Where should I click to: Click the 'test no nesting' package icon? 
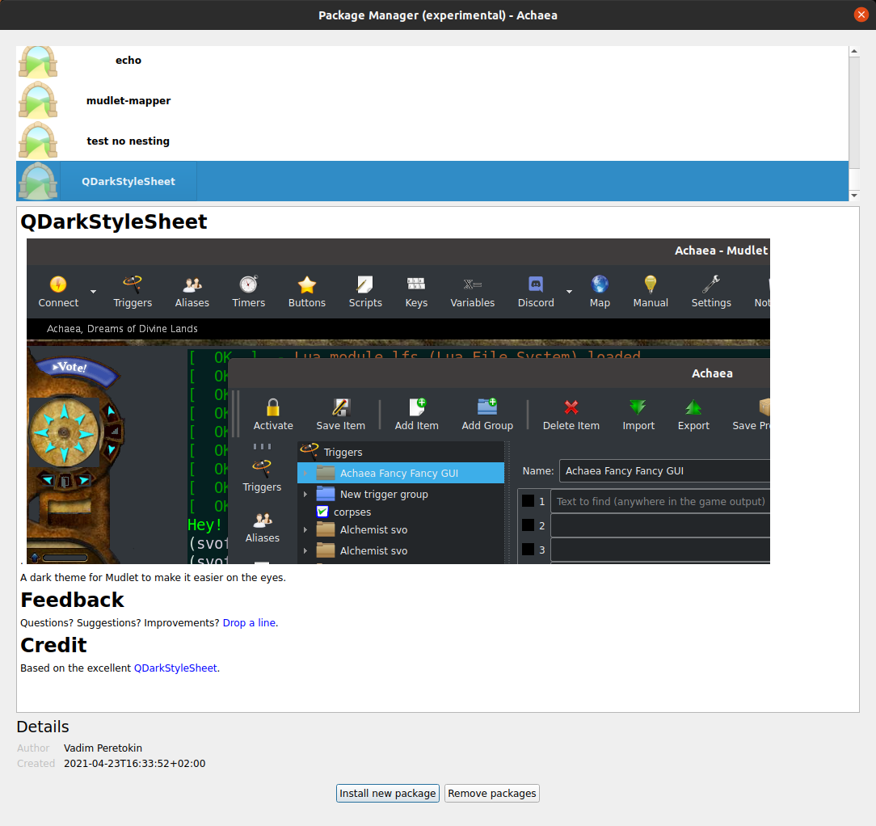pyautogui.click(x=38, y=141)
